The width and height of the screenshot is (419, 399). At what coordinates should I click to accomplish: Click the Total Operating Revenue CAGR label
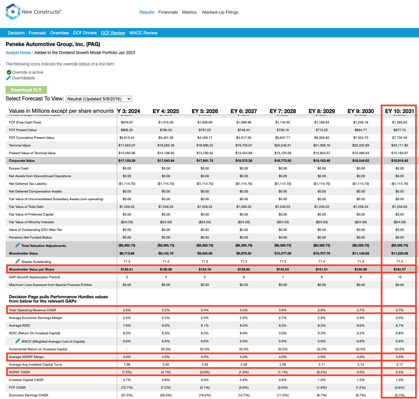[x=32, y=310]
